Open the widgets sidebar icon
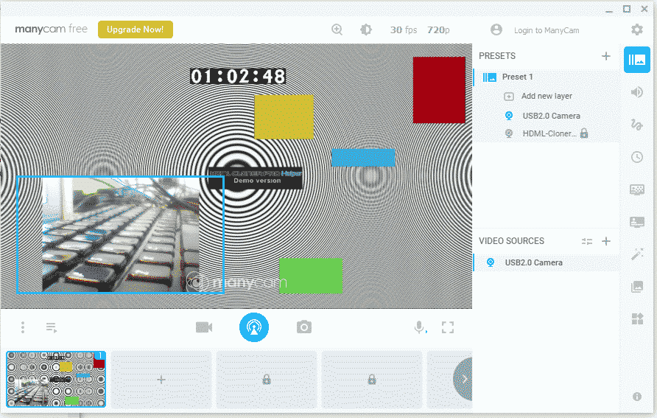Screen dimensions: 657x418 (x=637, y=318)
